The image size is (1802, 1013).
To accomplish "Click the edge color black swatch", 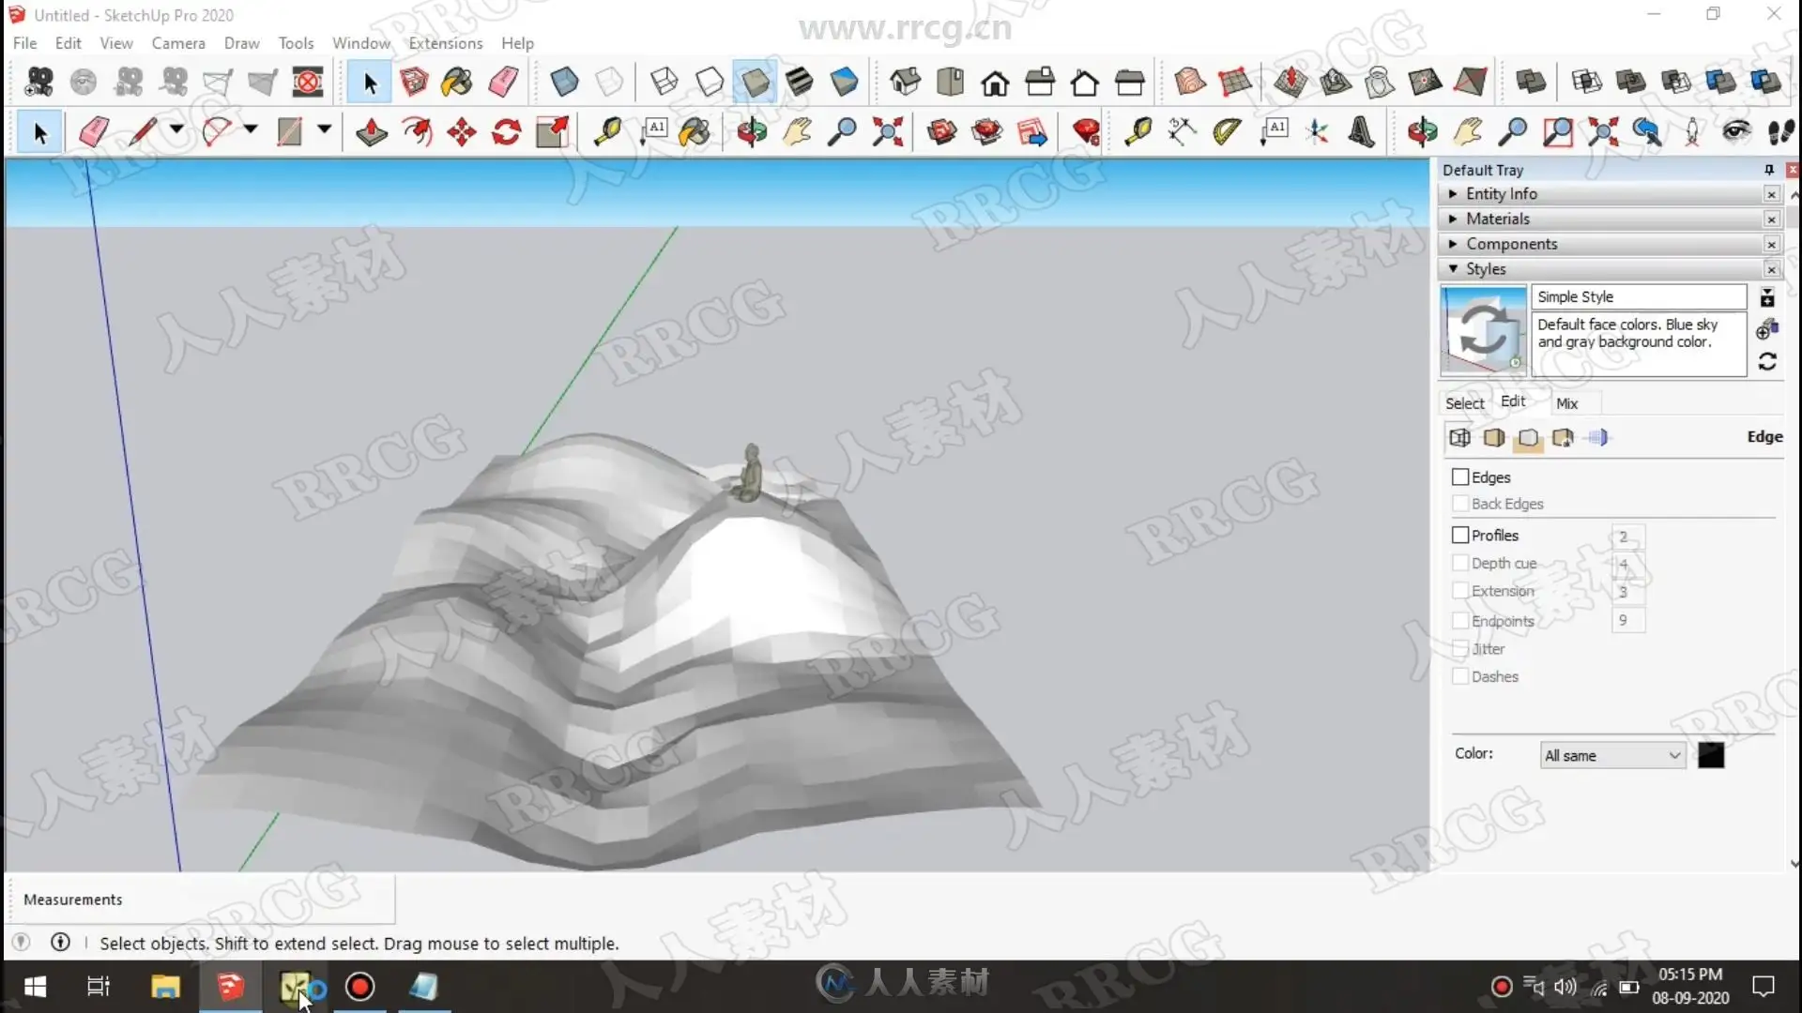I will coord(1711,756).
